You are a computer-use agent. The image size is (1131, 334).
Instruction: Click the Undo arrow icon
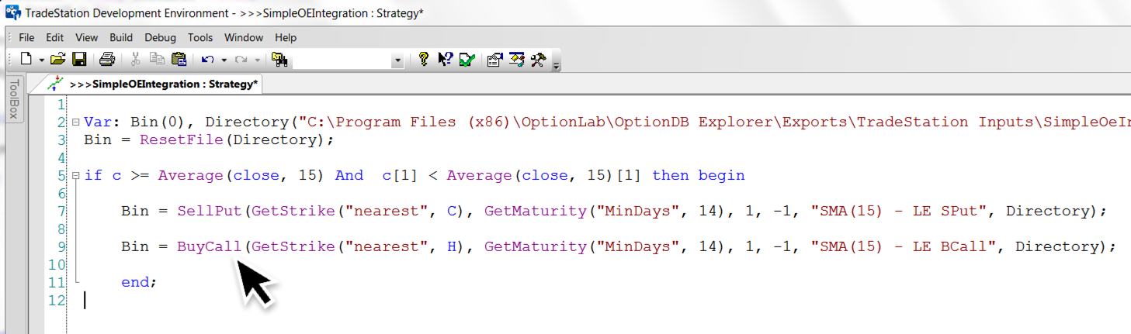[x=207, y=60]
